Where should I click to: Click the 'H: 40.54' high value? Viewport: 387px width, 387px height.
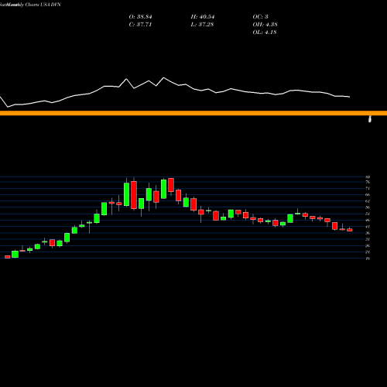pos(203,17)
